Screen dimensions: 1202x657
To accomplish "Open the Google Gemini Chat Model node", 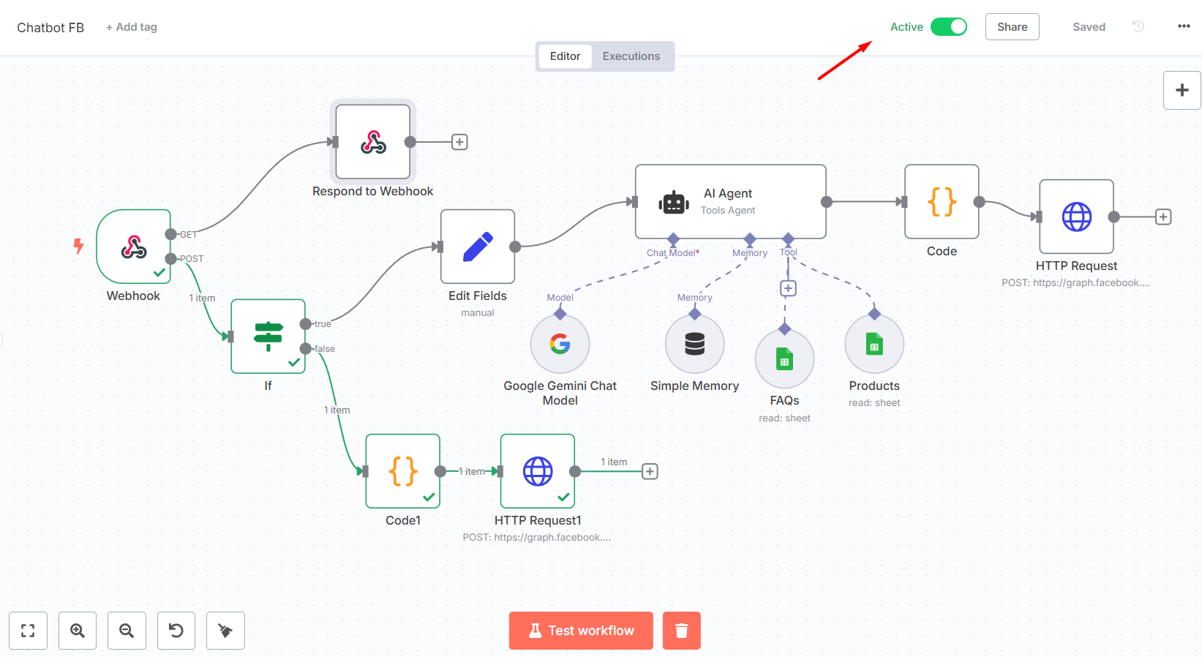I will (x=560, y=344).
